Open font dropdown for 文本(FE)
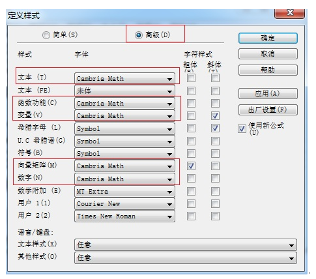Image resolution: width=316 pixels, height=279 pixels. pos(124,91)
